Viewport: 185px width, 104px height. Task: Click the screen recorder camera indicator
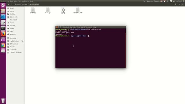point(162,1)
